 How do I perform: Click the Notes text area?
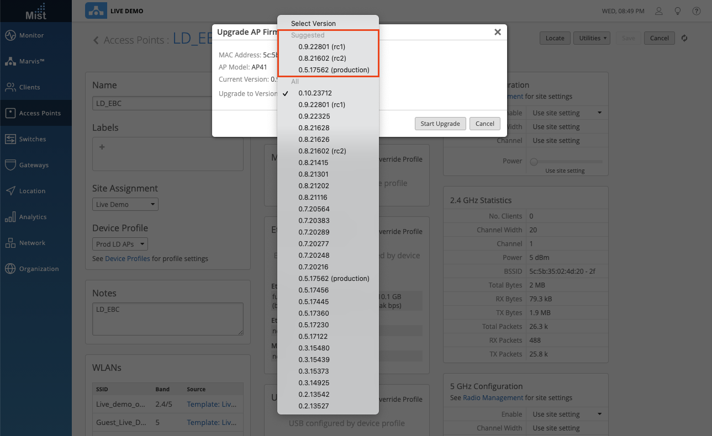click(168, 319)
